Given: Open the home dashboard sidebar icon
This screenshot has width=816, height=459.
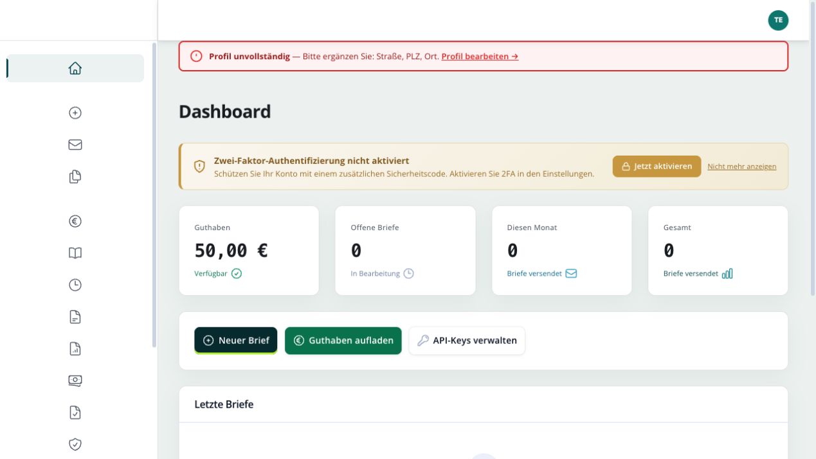Looking at the screenshot, I should click(x=75, y=68).
